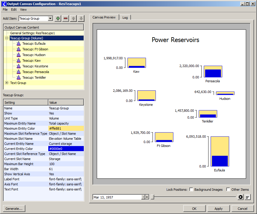
Task: Click the Hudson teacup bar in preview
Action: point(225,93)
